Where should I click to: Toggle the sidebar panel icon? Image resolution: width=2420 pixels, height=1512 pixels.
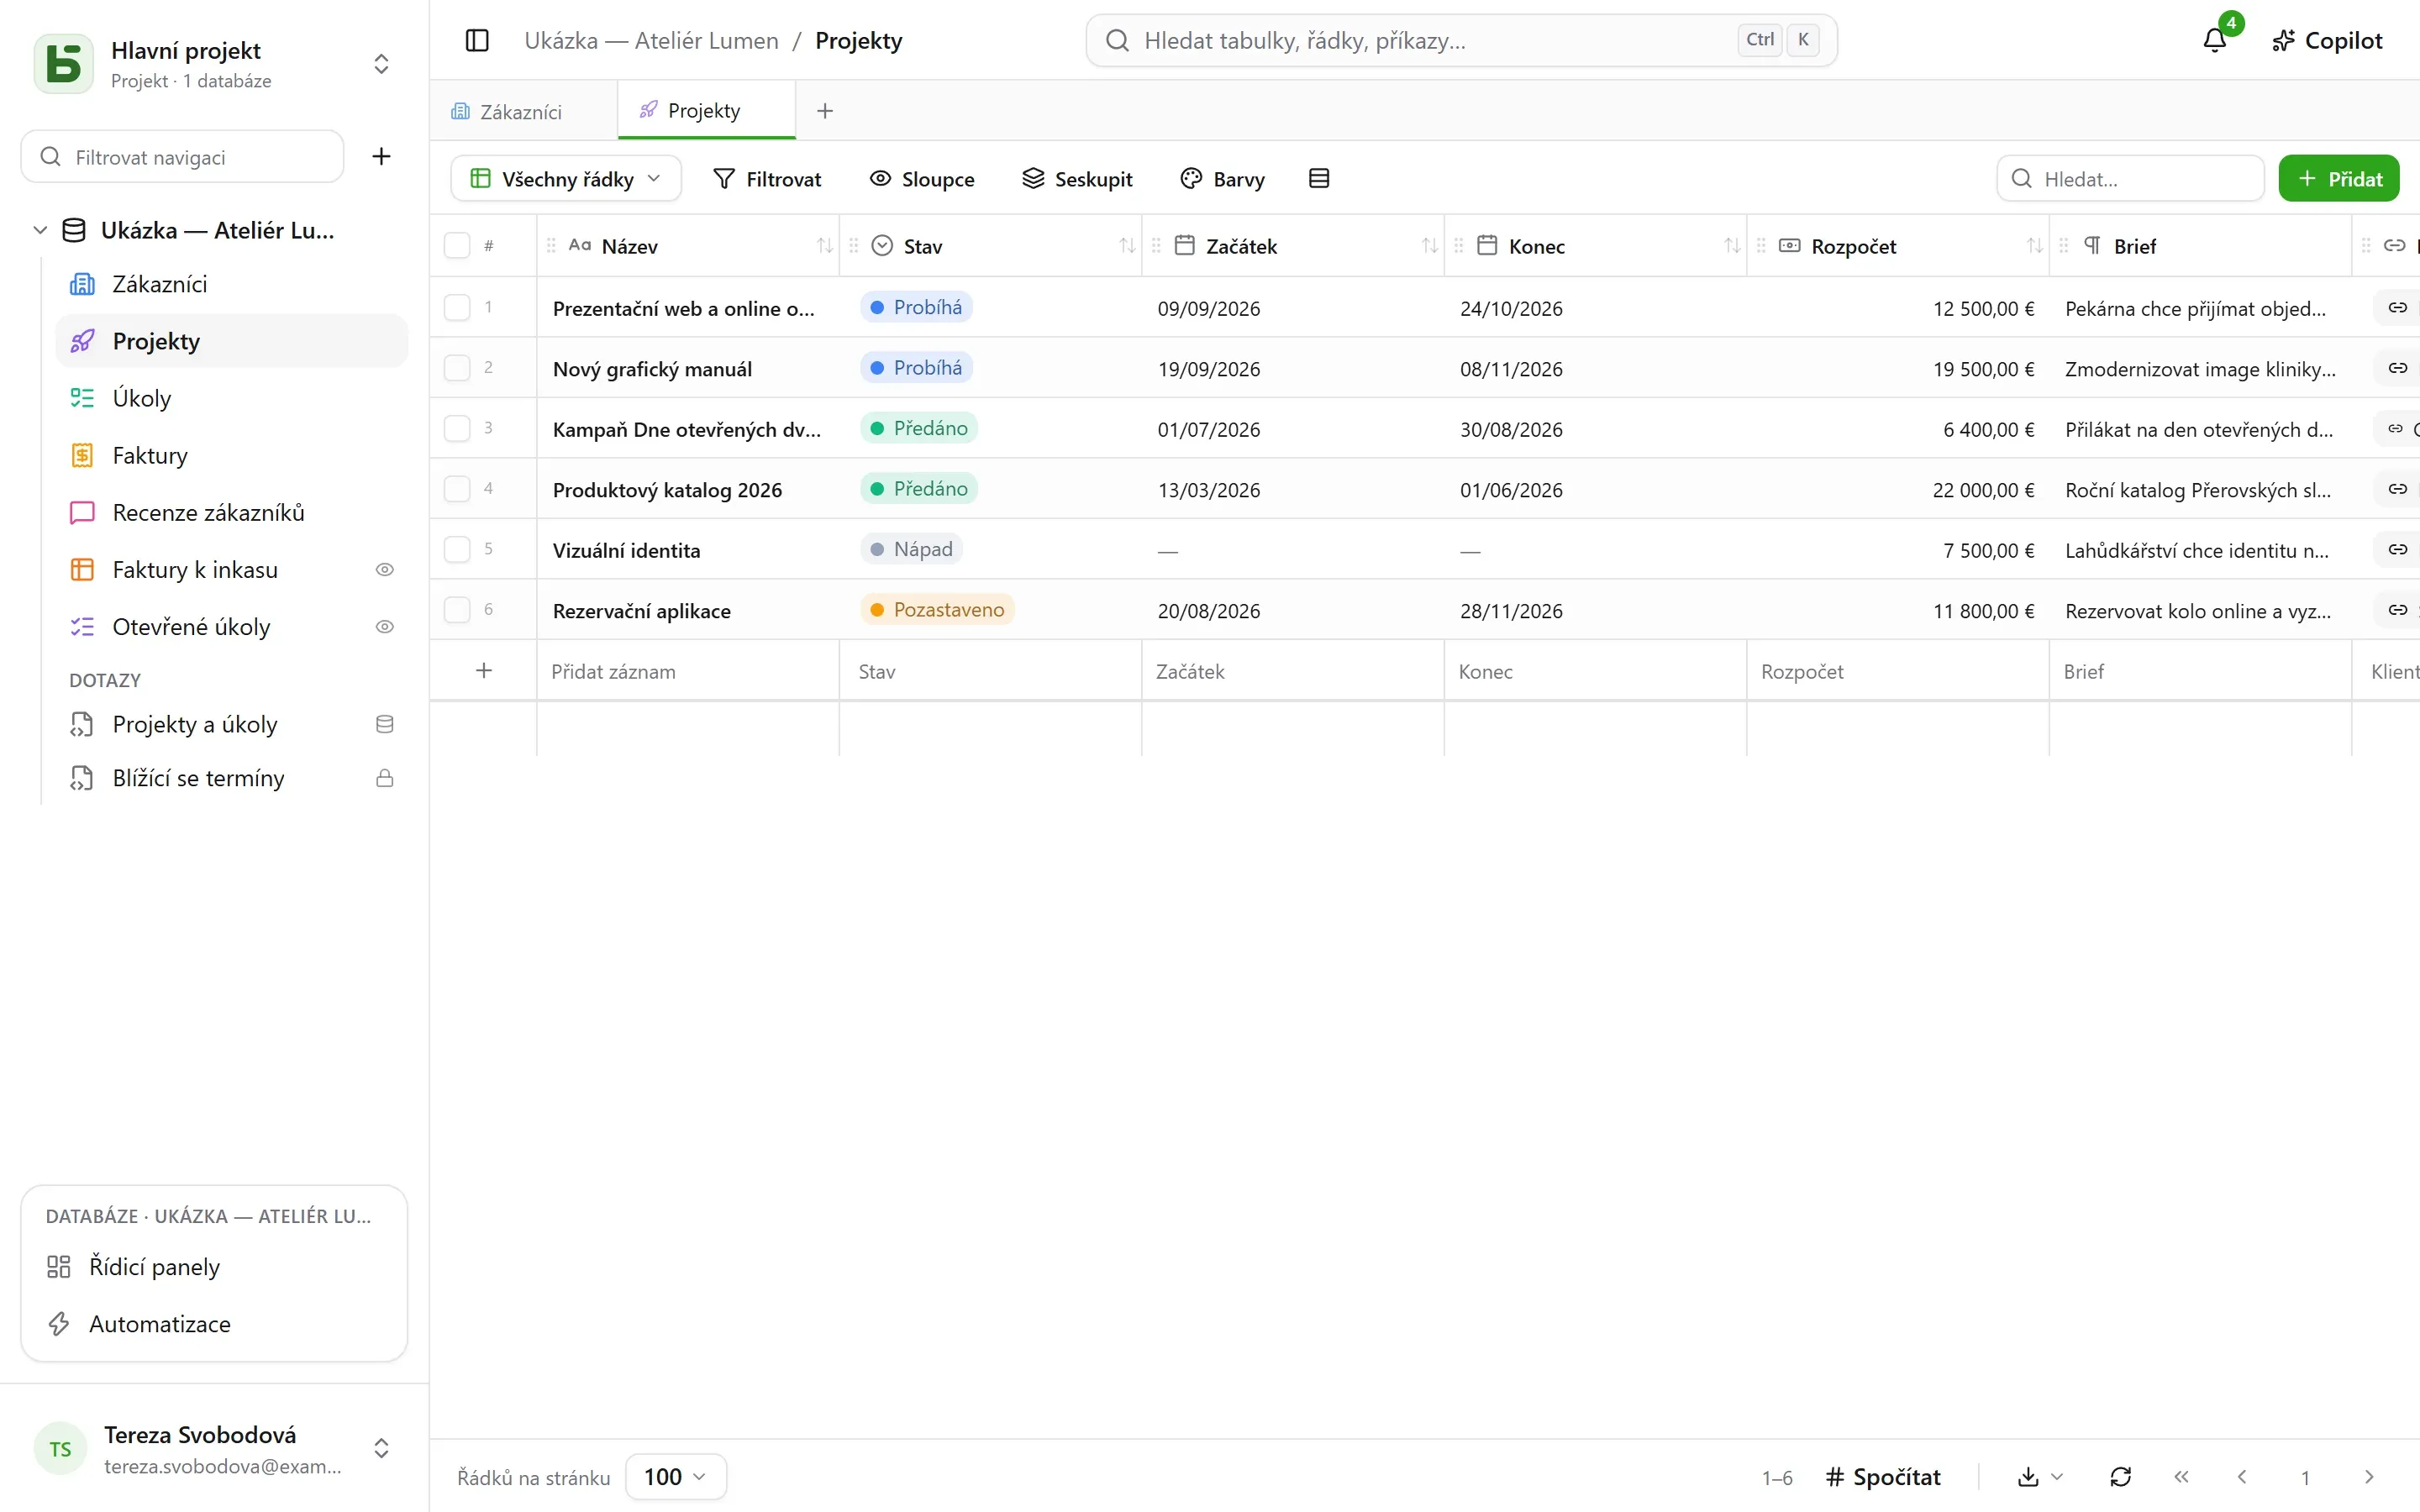pos(477,40)
